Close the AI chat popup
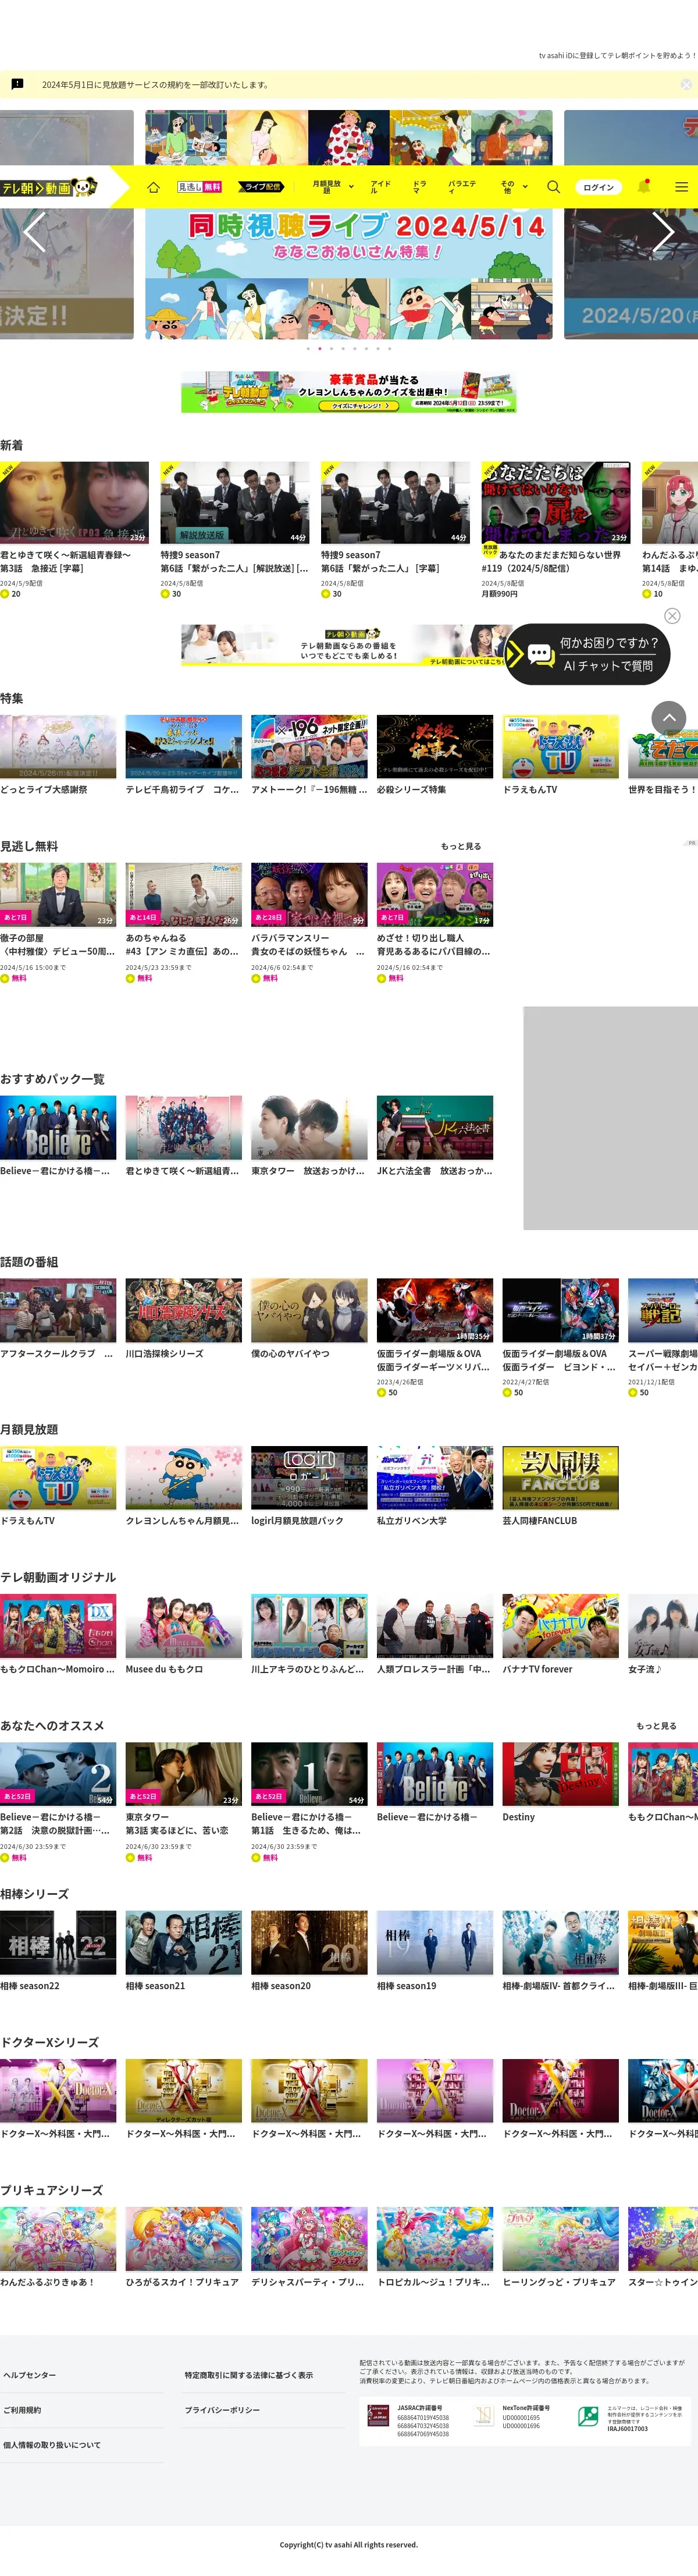698x2576 pixels. coord(672,616)
